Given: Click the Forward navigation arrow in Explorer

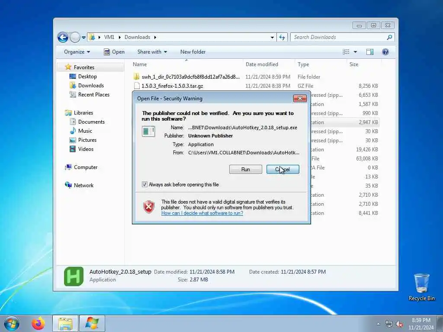Looking at the screenshot, I should 75,37.
